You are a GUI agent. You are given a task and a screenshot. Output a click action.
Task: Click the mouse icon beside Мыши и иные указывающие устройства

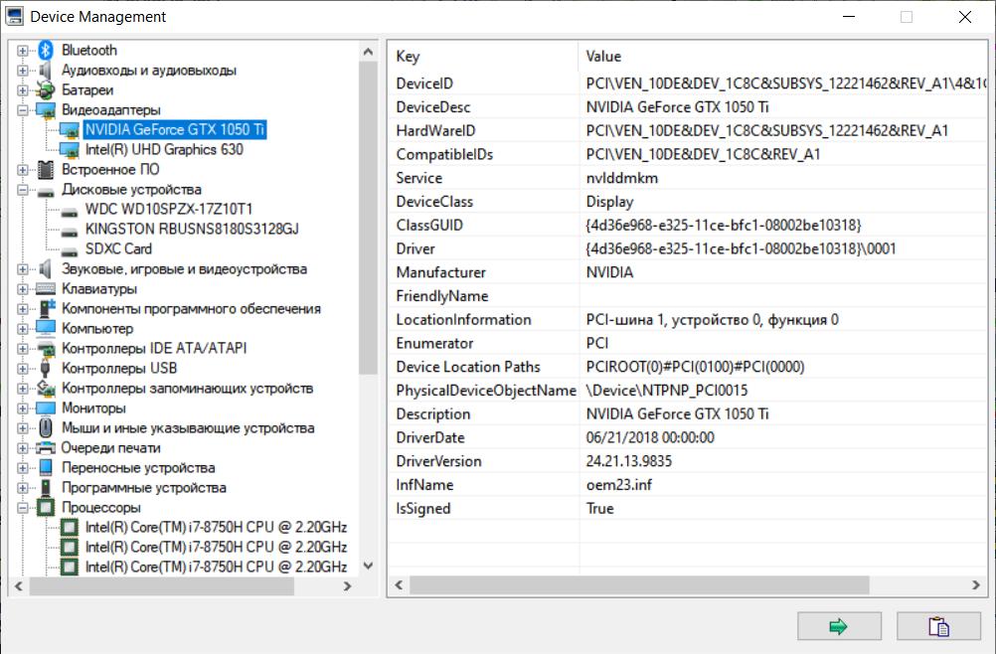pyautogui.click(x=45, y=428)
